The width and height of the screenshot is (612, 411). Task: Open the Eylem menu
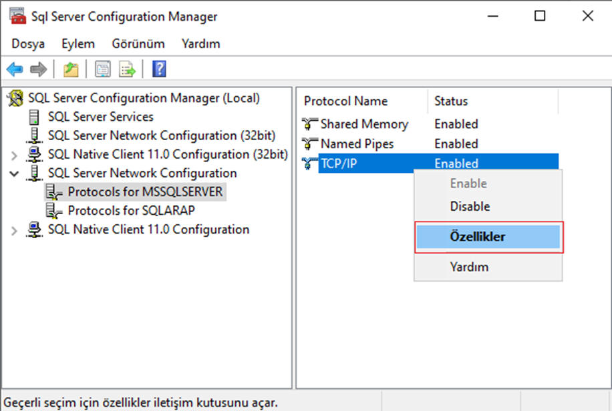pyautogui.click(x=78, y=43)
